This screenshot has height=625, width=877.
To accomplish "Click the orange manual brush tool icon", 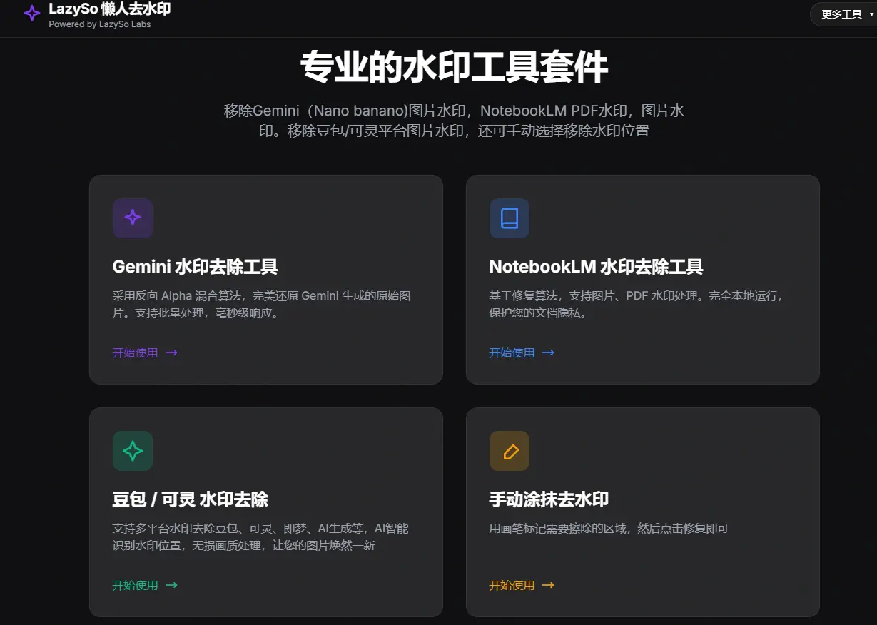I will click(x=509, y=451).
